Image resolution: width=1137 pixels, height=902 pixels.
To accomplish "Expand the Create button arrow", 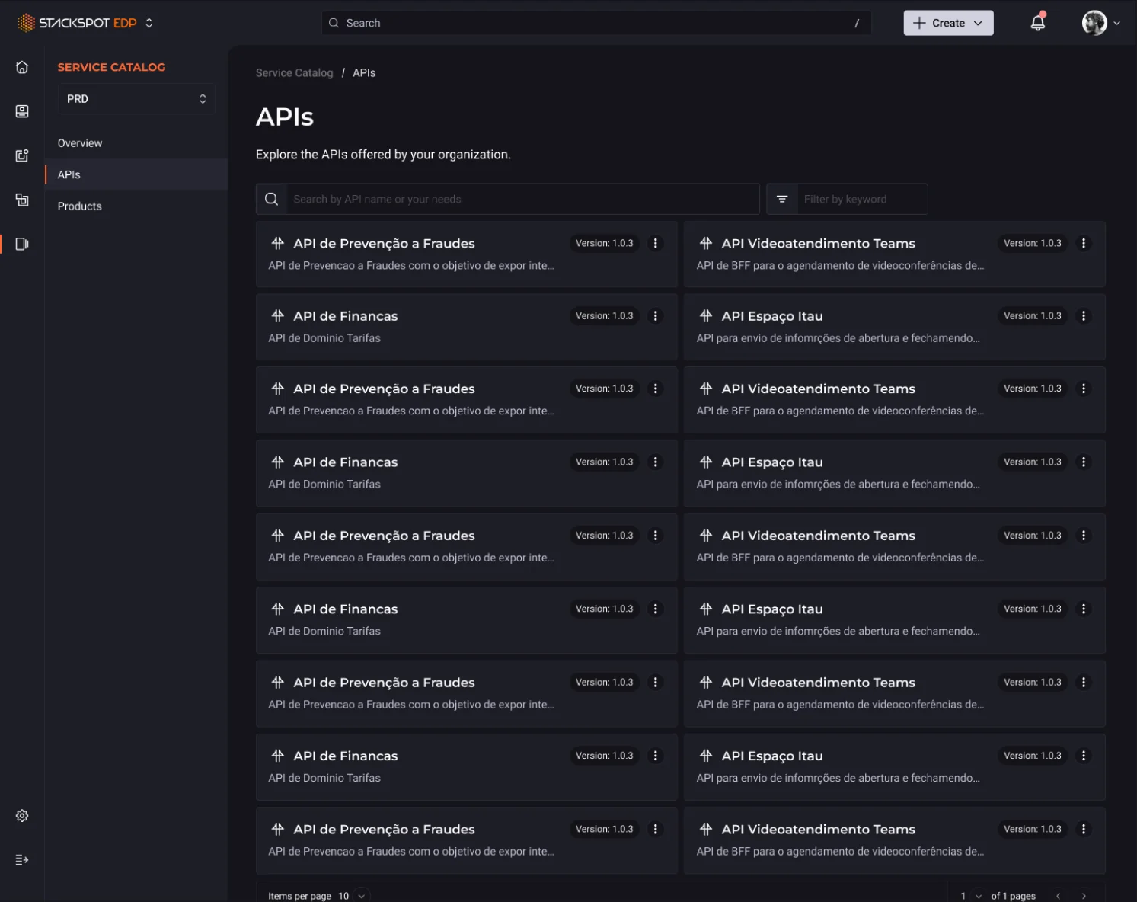I will 979,24.
